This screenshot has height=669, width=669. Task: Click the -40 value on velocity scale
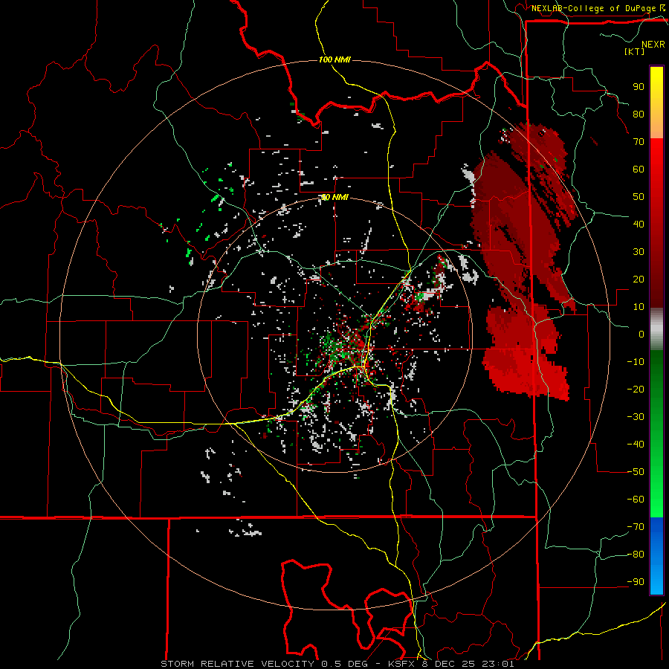click(x=636, y=445)
